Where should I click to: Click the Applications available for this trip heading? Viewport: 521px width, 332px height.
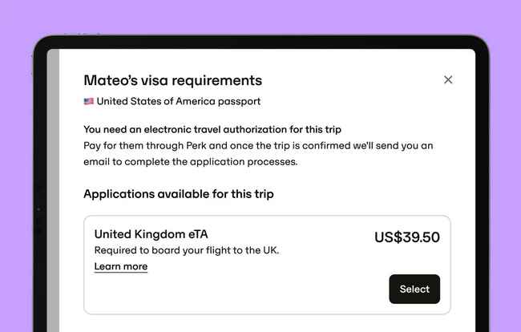(x=179, y=194)
